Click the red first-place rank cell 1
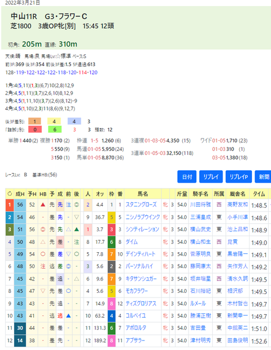Image resolution: width=271 pixels, height=350 pixels. [x=10, y=205]
